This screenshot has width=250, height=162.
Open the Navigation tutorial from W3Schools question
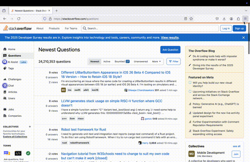click(115, 156)
